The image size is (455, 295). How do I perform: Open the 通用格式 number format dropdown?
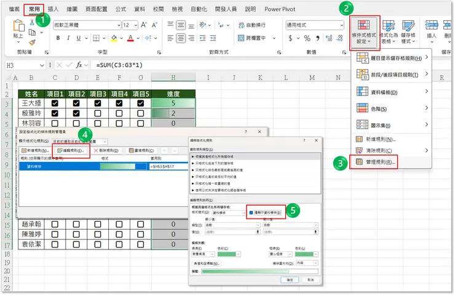click(x=341, y=25)
